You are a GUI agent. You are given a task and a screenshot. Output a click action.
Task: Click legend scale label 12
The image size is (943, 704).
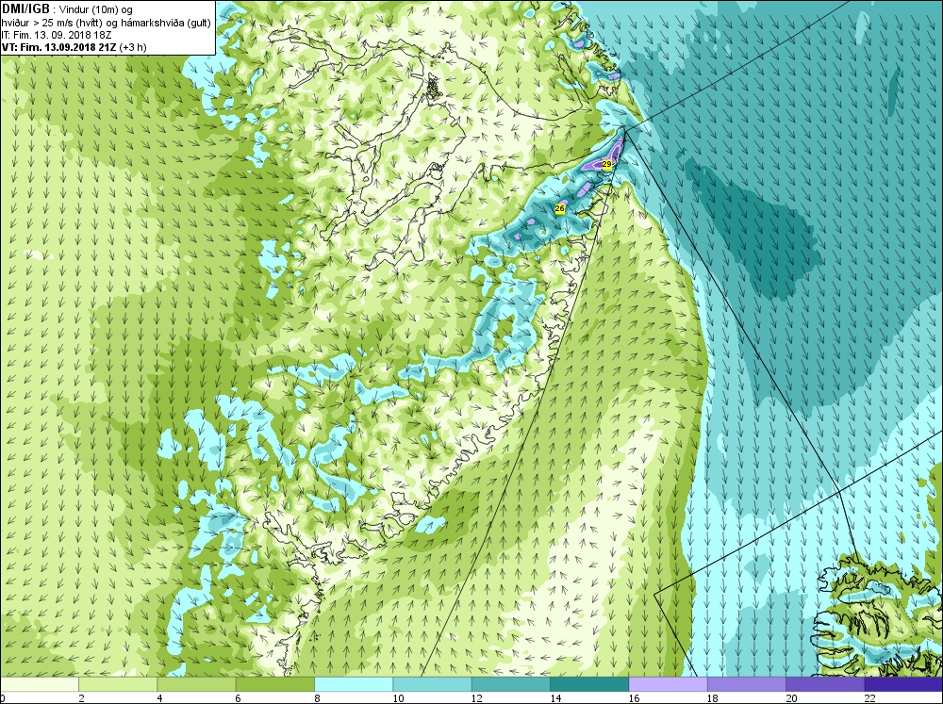477,698
